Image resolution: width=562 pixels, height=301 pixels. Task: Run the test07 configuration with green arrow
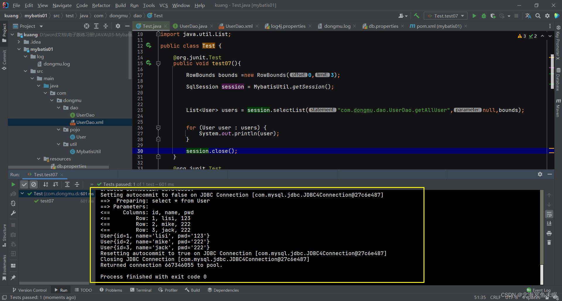(x=474, y=16)
